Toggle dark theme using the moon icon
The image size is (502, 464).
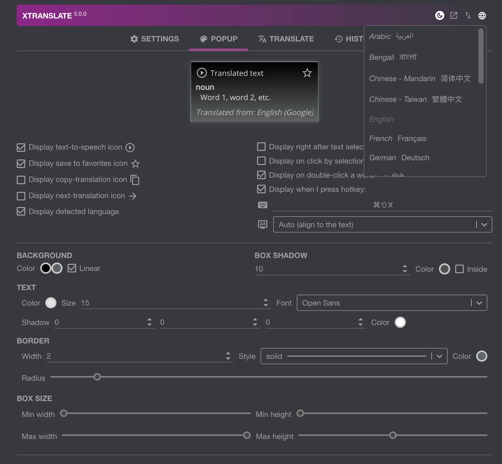click(440, 15)
